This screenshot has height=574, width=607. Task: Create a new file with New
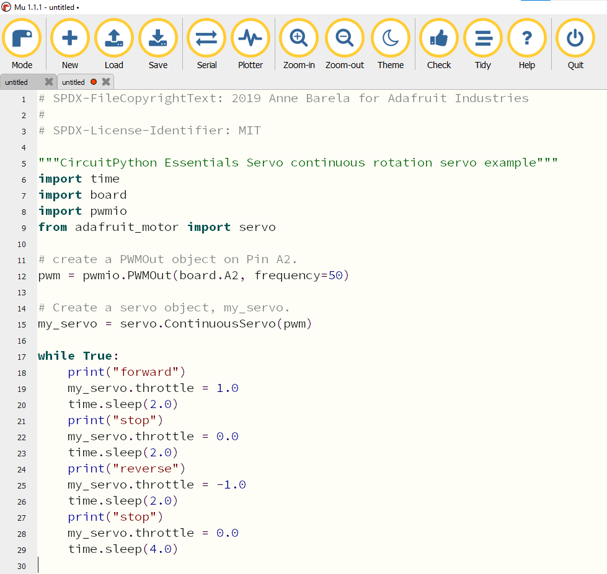(69, 44)
